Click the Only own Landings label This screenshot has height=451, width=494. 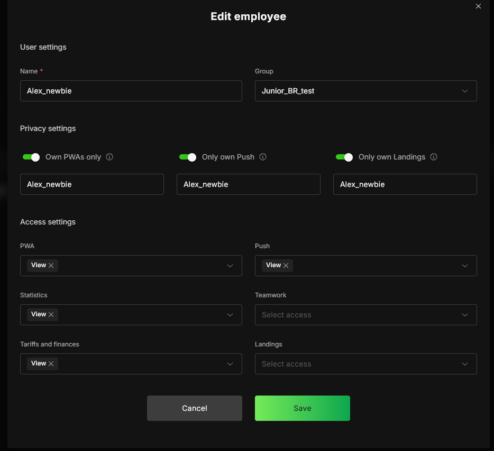tap(392, 157)
